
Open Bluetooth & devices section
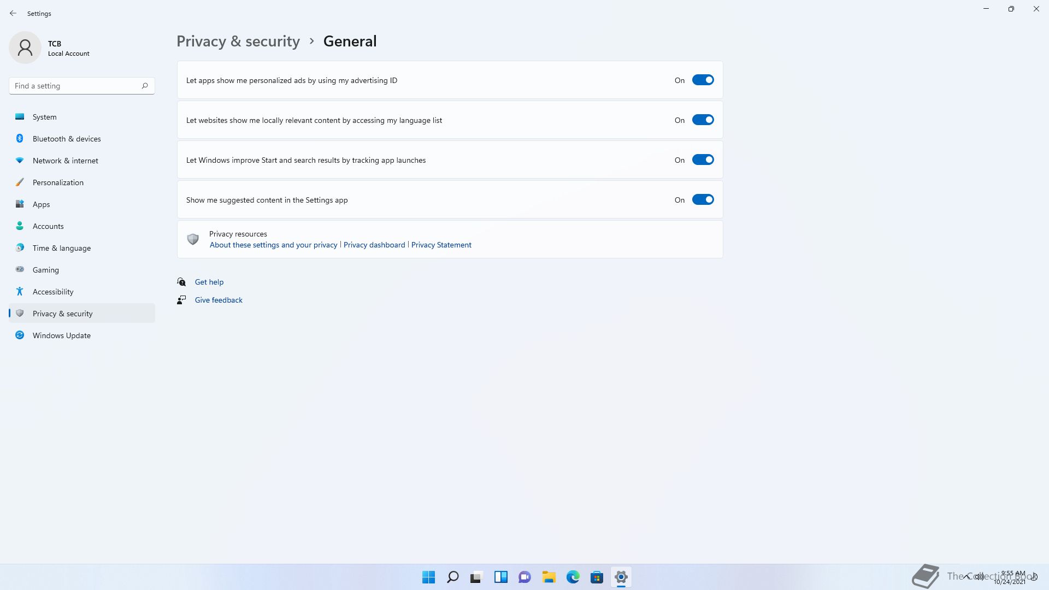pos(82,139)
